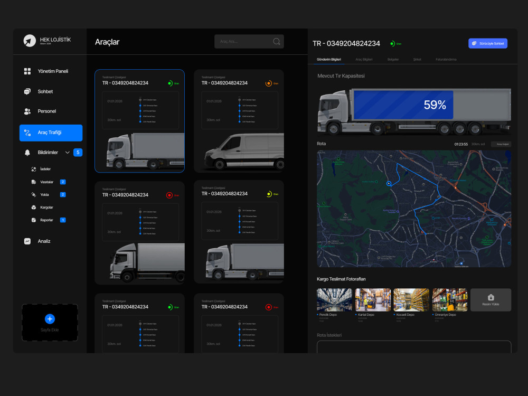
Task: Open the Kartal Depo photo thumbnail
Action: pyautogui.click(x=373, y=300)
